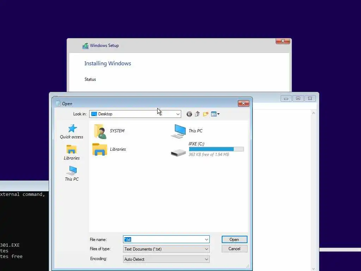Expand the File name dropdown arrow
The image size is (361, 271).
coord(207,240)
